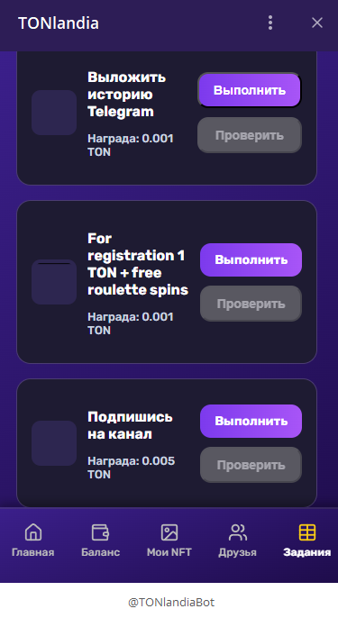Click Проверить for registration roulette task
The height and width of the screenshot is (618, 338).
251,304
